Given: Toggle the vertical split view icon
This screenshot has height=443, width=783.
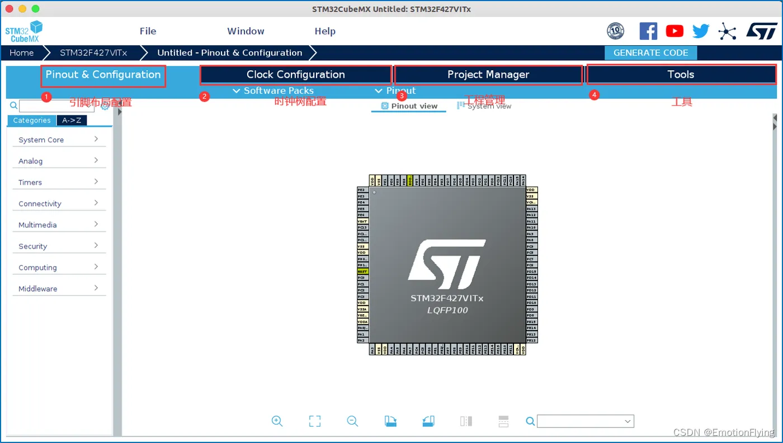Looking at the screenshot, I should click(466, 421).
